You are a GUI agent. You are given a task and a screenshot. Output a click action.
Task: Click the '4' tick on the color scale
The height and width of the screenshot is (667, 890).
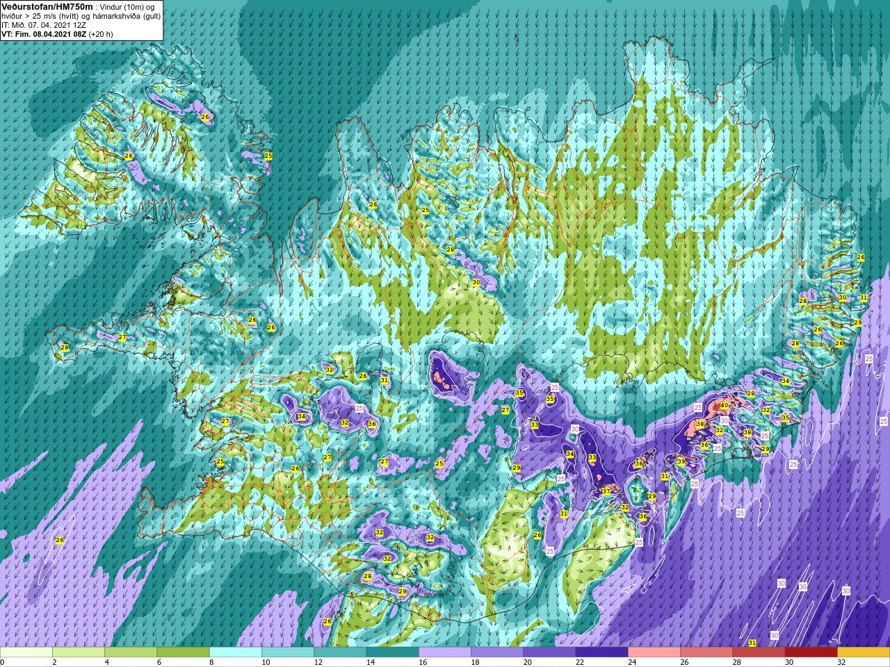106,662
